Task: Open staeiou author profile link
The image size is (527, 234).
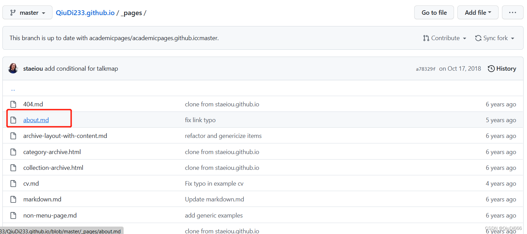Action: (x=33, y=69)
